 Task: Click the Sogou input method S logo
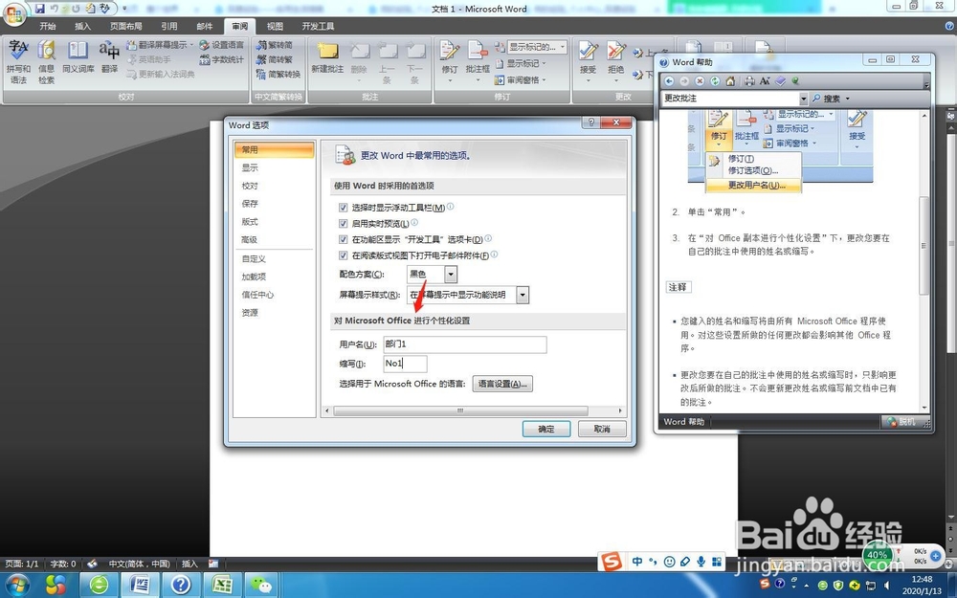611,561
